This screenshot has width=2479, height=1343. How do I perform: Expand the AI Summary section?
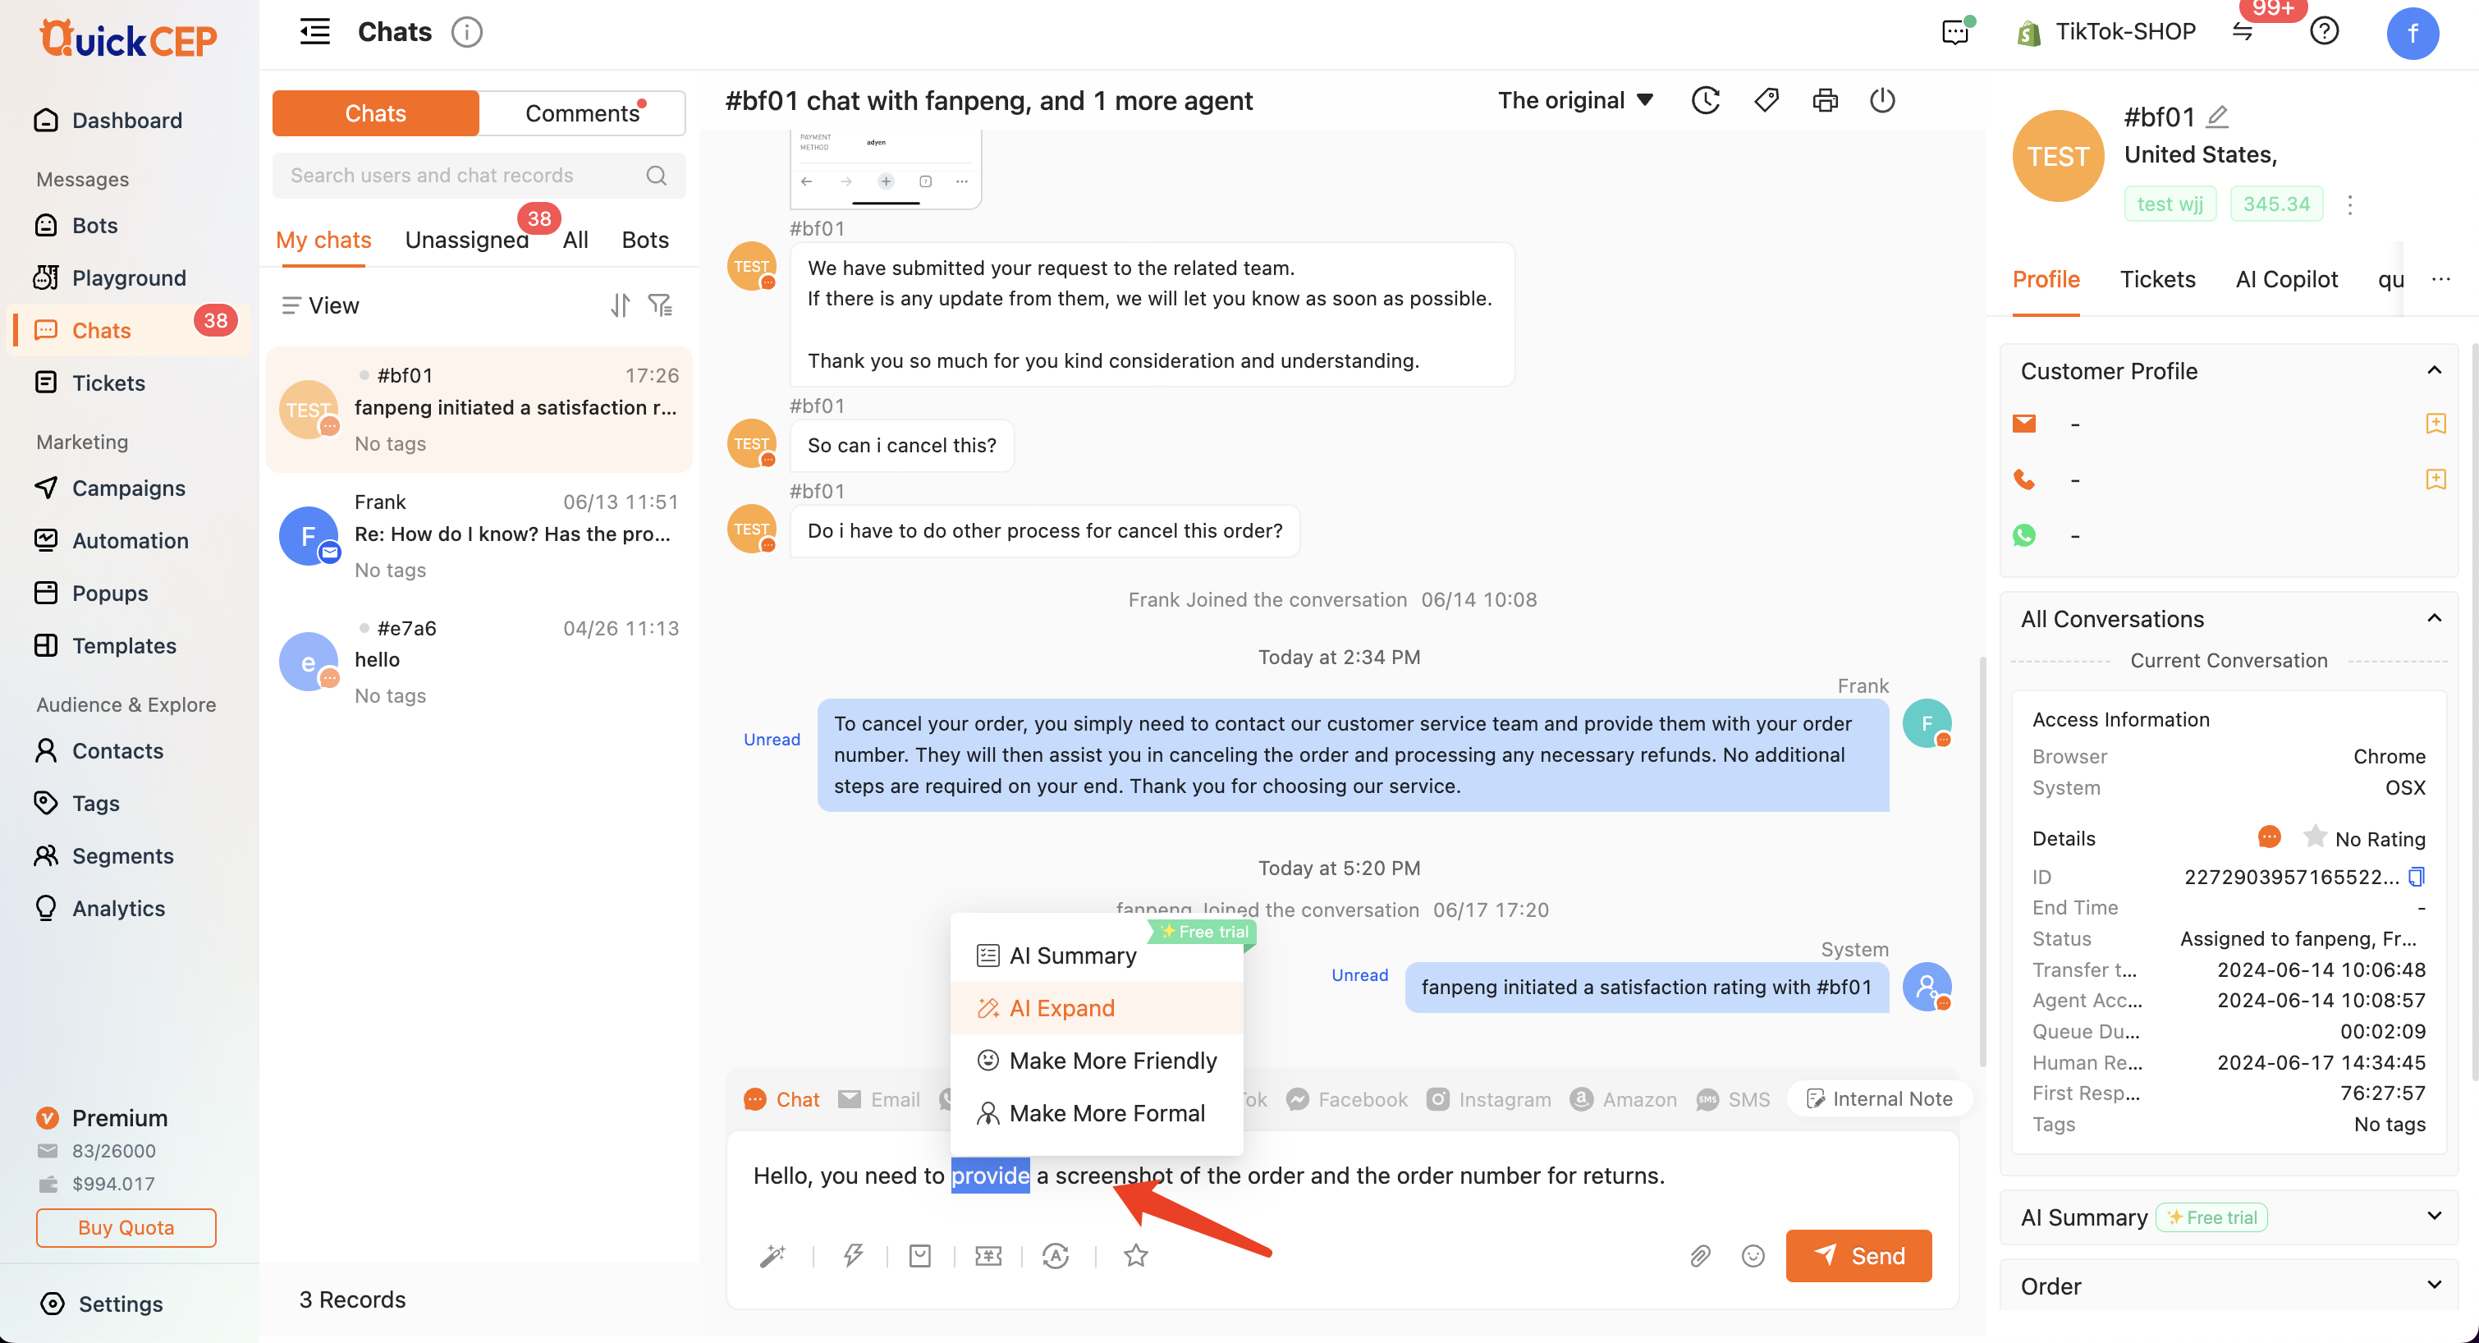(2433, 1216)
